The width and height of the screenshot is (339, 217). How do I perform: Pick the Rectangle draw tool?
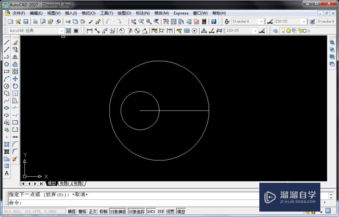[6, 72]
